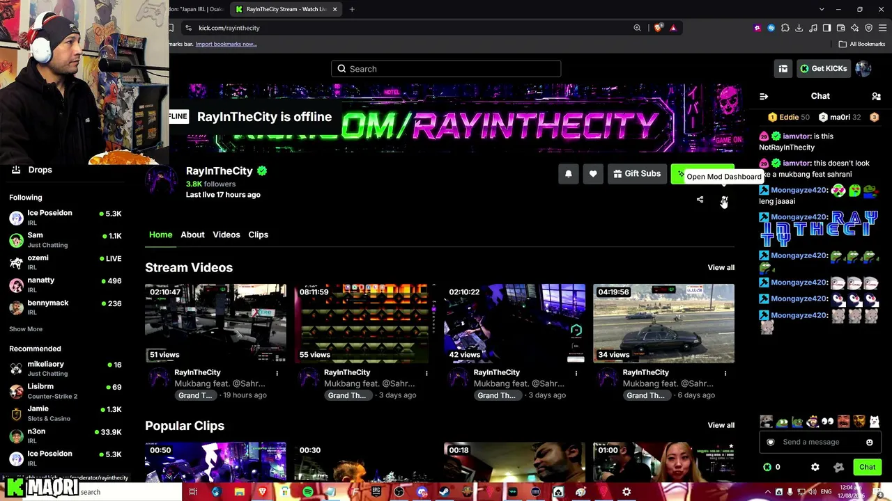
Task: Click the share icon below Gift Subs
Action: (x=700, y=200)
